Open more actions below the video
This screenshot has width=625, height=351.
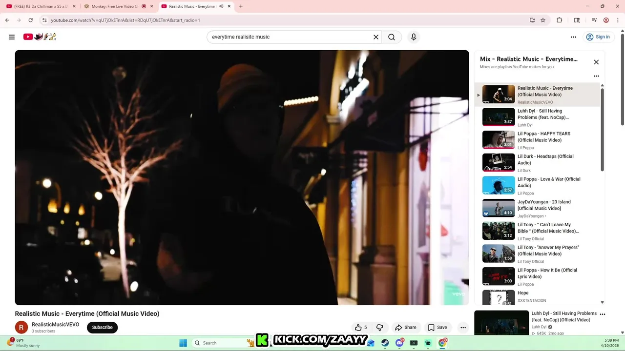[463, 328]
